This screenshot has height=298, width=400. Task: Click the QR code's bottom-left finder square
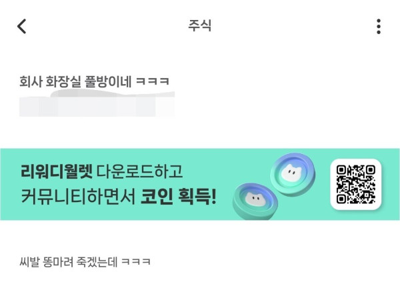pos(341,199)
